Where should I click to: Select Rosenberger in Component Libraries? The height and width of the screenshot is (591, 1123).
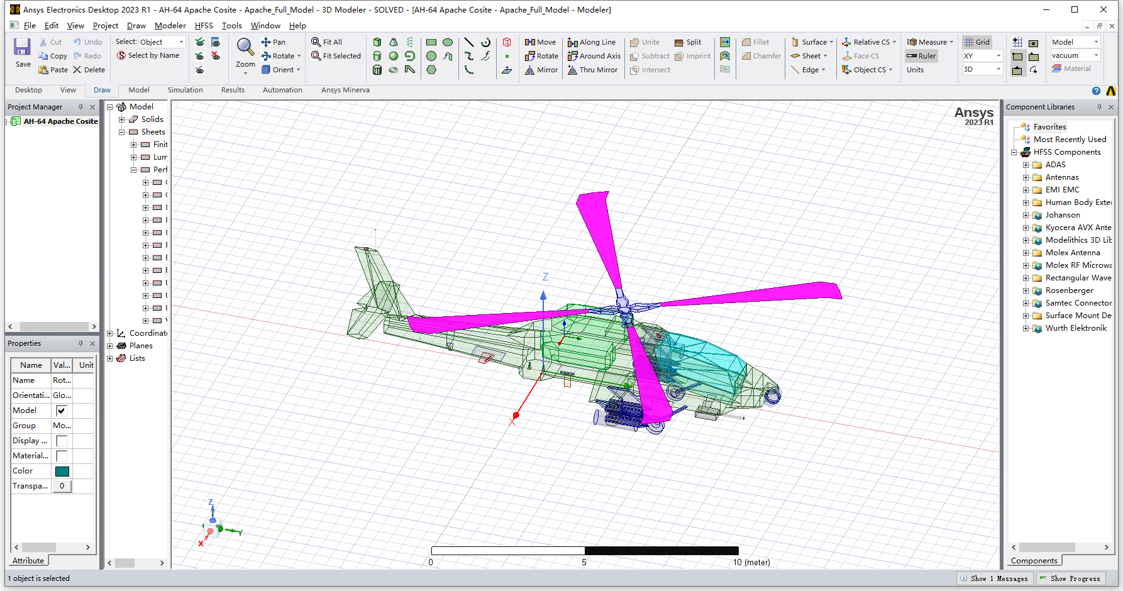(1069, 290)
